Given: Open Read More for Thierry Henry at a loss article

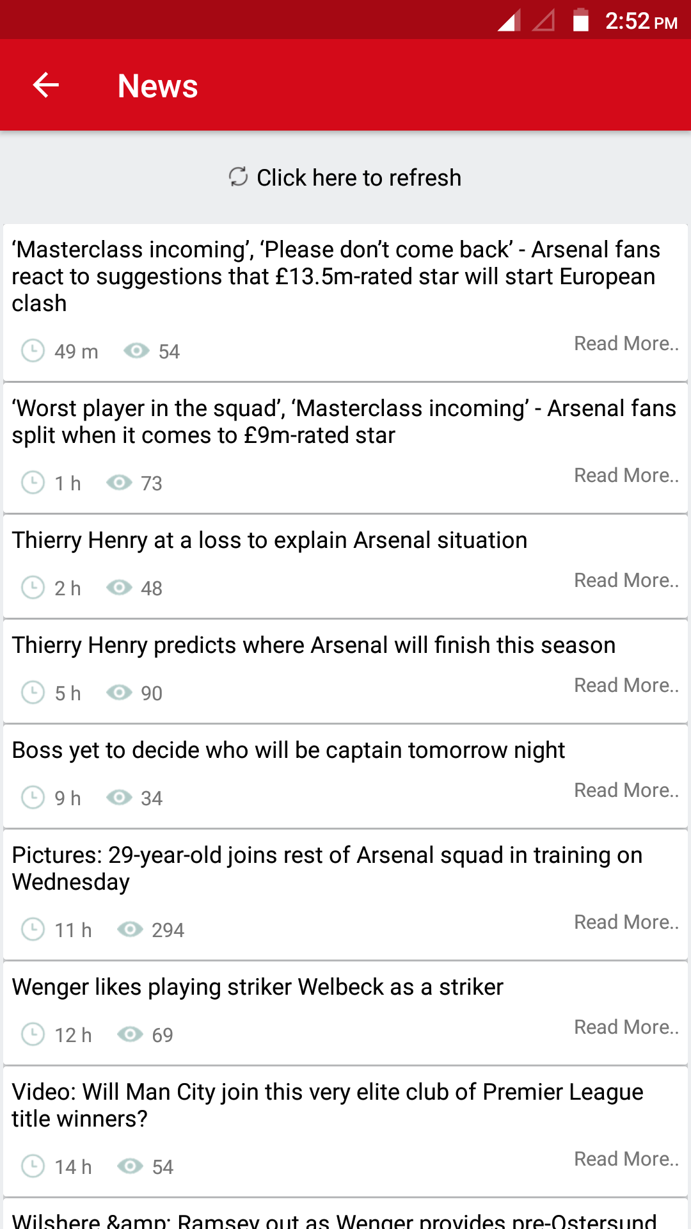Looking at the screenshot, I should click(626, 581).
